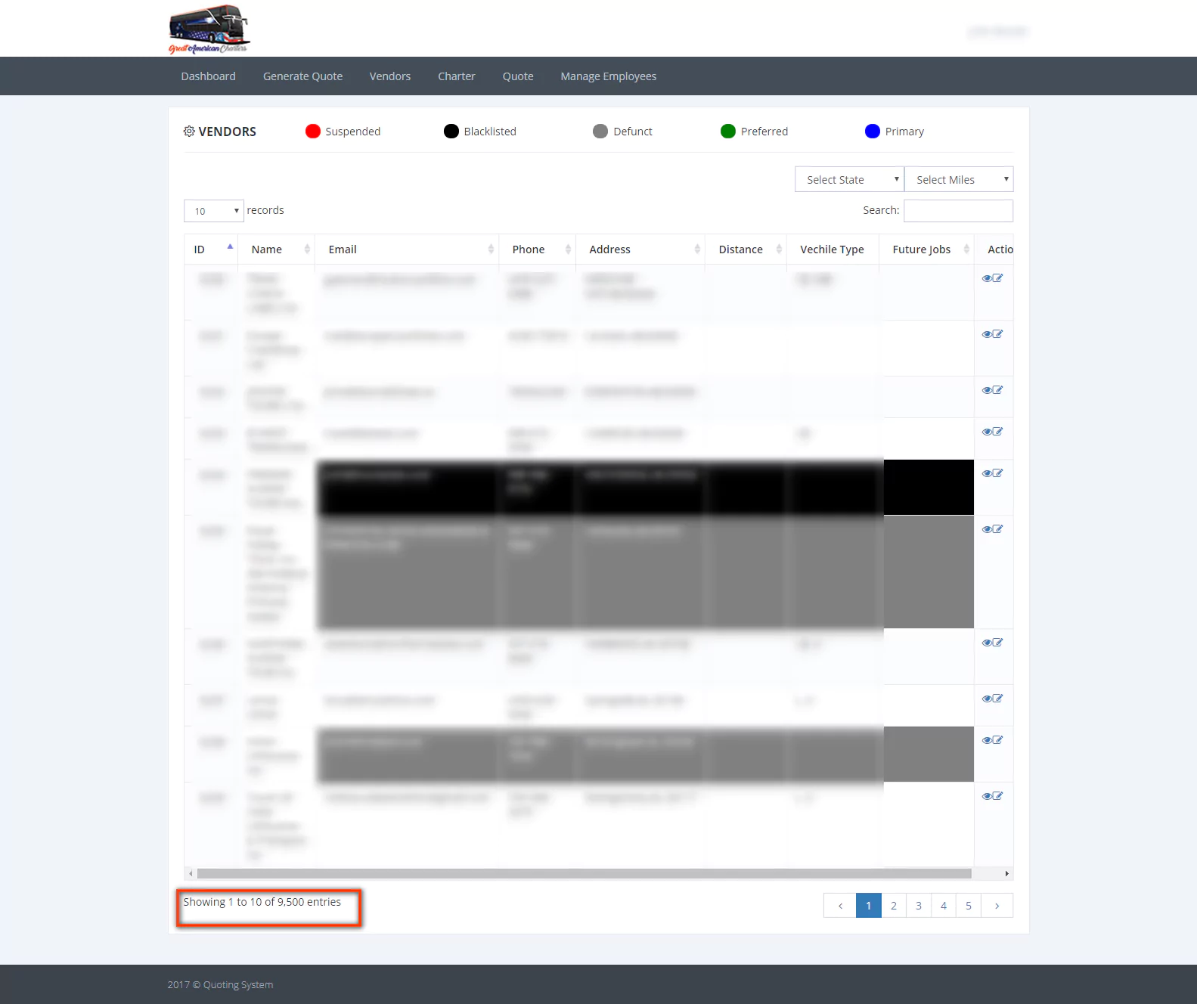Screen dimensions: 1197x1004
Task: Click the eye icon in the second row
Action: click(x=987, y=334)
